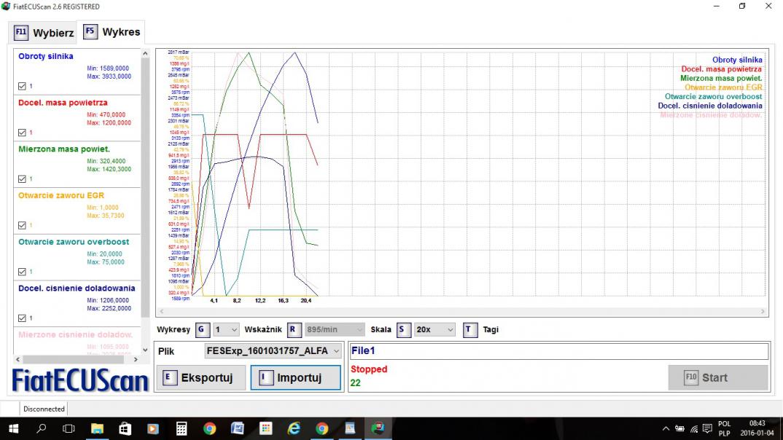Click the Mierzona masa powiet. legend entry

click(x=721, y=79)
